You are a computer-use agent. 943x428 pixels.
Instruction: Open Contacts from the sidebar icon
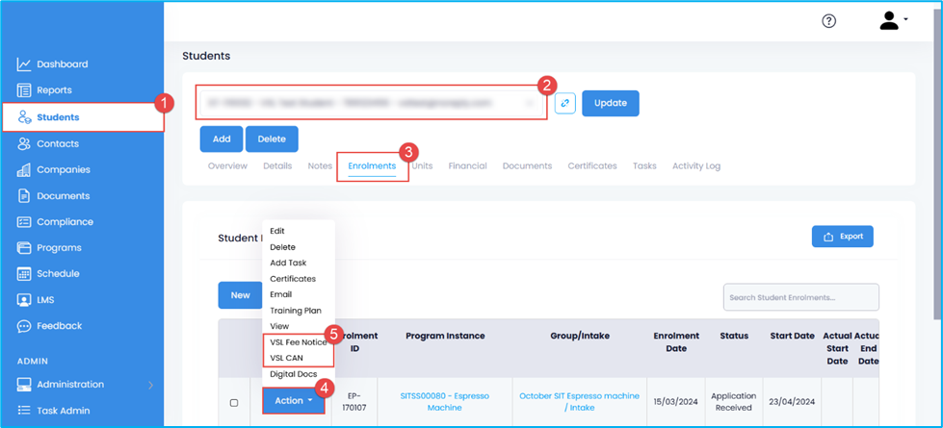[x=24, y=143]
